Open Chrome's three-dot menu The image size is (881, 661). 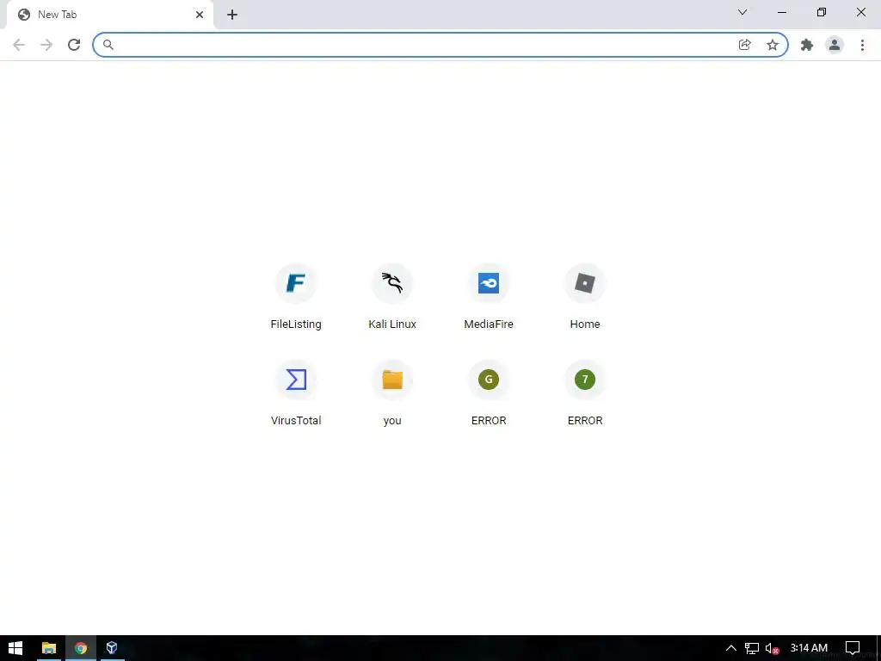tap(862, 45)
